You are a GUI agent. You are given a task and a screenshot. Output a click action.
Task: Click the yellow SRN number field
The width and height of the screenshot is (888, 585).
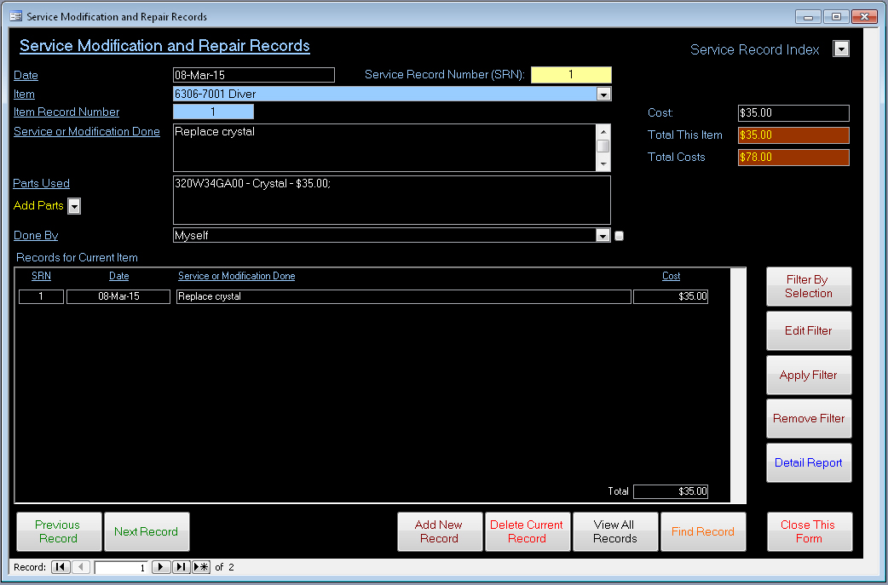(x=571, y=75)
